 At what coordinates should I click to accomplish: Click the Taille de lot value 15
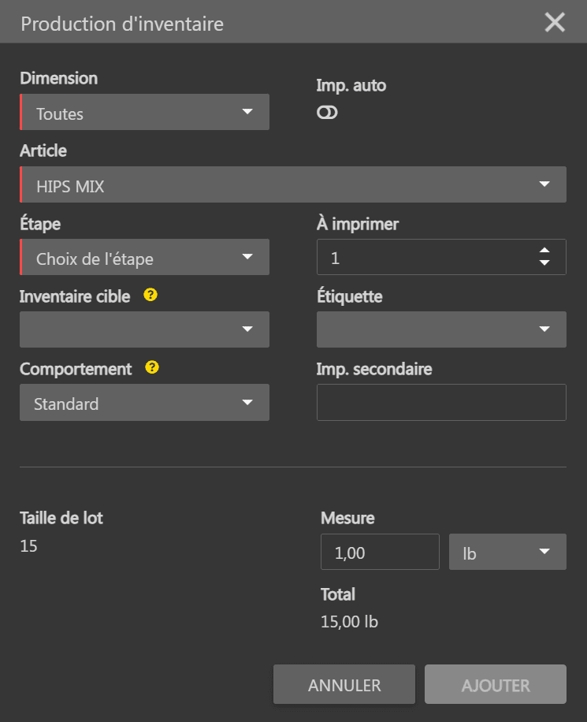click(28, 546)
